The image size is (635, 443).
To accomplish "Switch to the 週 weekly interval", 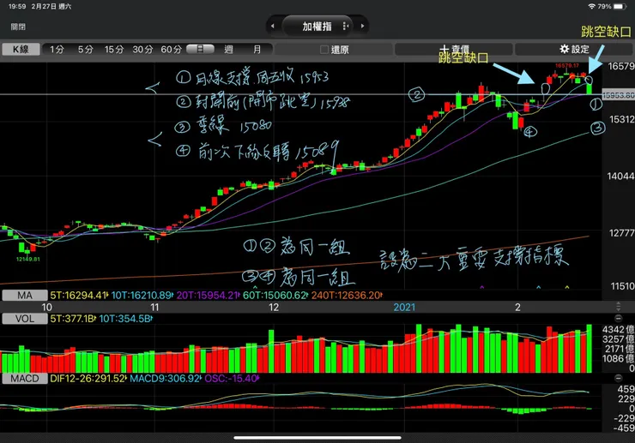I will click(229, 50).
